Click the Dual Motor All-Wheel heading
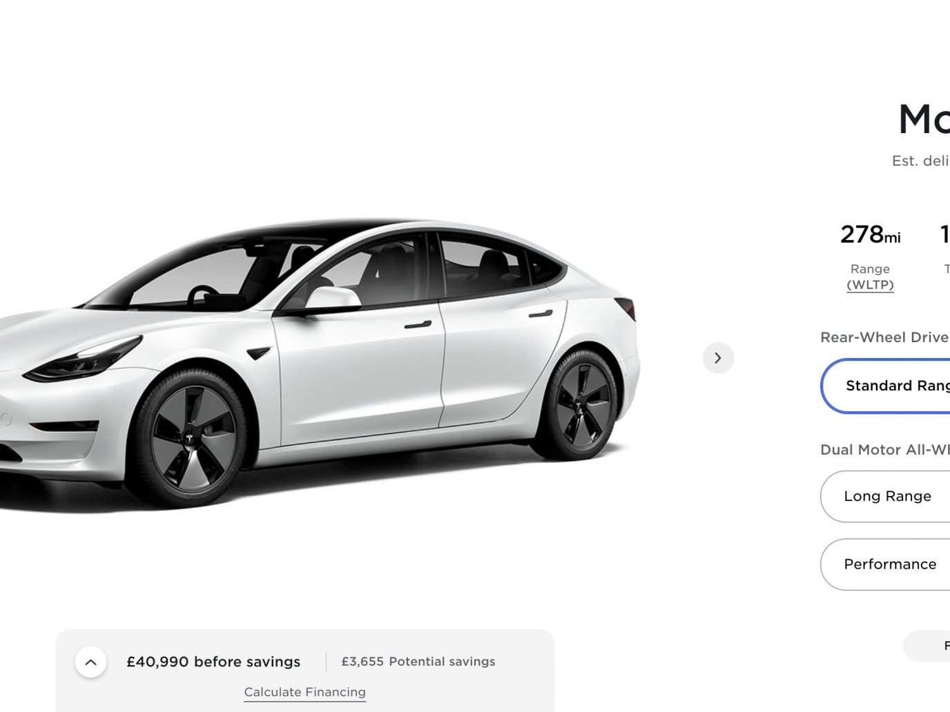Screen dimensions: 950x712 click(x=885, y=450)
